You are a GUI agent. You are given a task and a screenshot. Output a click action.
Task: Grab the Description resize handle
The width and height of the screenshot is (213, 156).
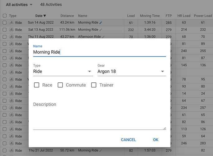pyautogui.click(x=164, y=128)
